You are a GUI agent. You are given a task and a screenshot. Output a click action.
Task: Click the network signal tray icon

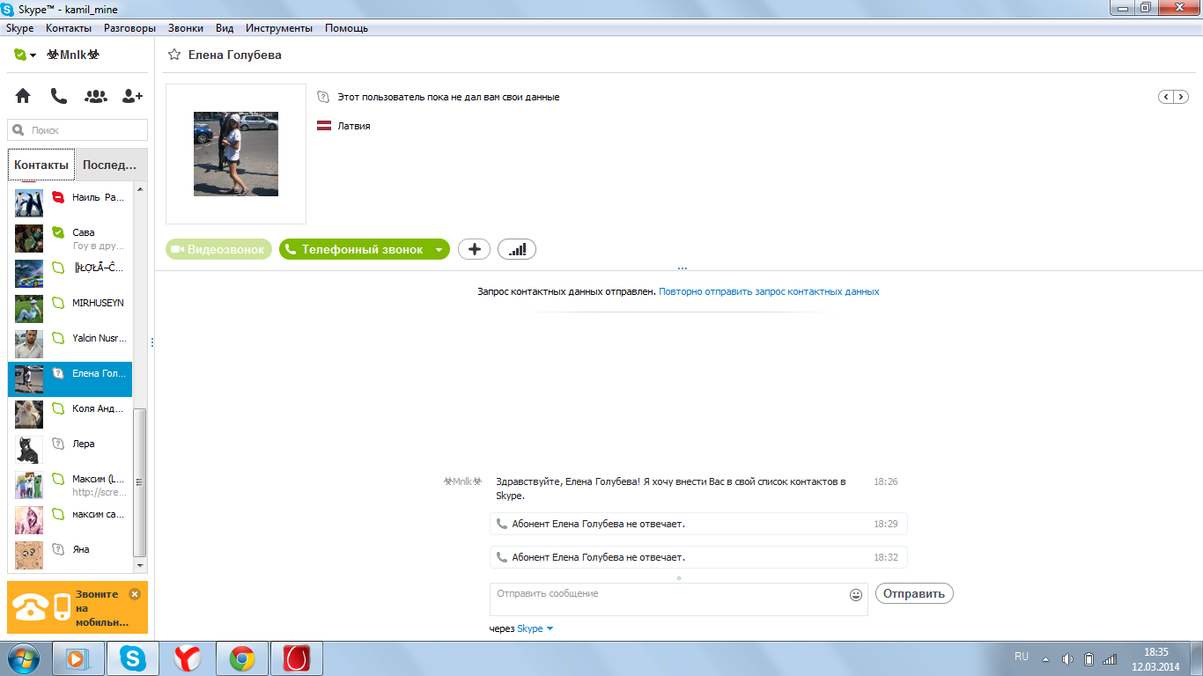pyautogui.click(x=1111, y=658)
